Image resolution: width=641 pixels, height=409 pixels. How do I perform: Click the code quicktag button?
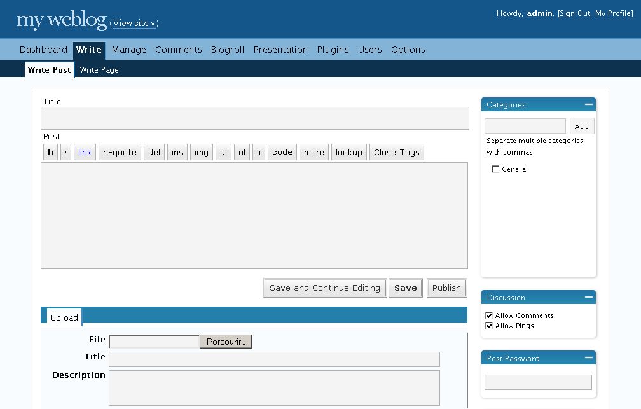282,153
